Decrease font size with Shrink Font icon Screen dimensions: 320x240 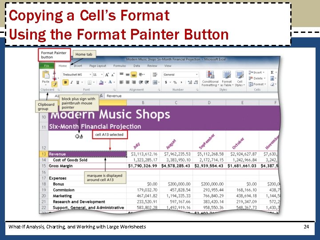pyautogui.click(x=112, y=75)
